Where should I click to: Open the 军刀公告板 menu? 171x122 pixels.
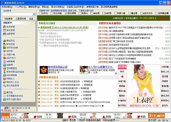[x=58, y=7]
